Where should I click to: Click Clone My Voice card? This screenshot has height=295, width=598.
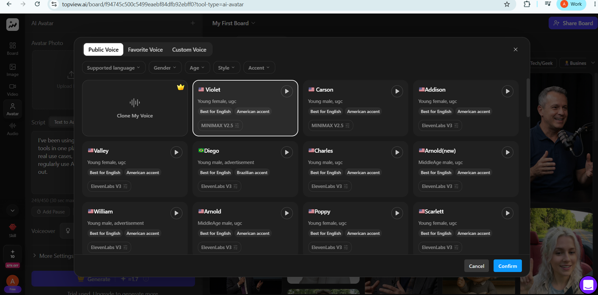pos(135,108)
